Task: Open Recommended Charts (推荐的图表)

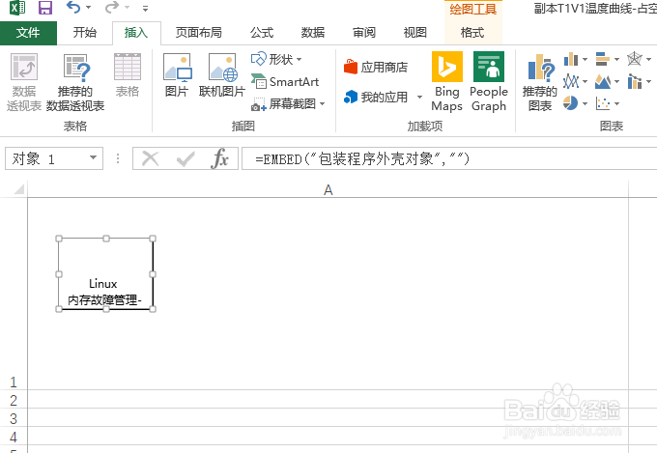Action: tap(540, 82)
